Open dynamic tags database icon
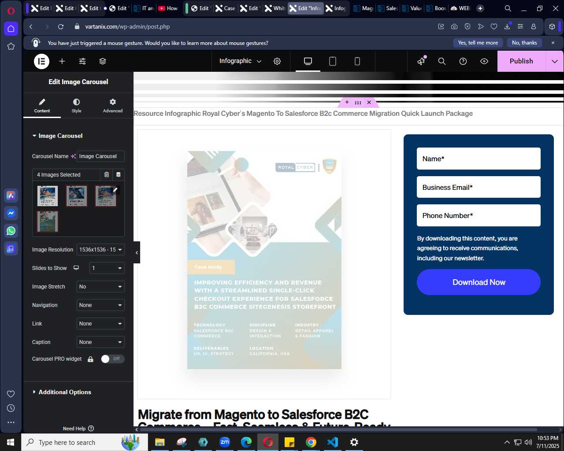The image size is (564, 451). click(119, 175)
